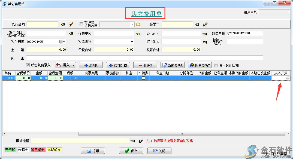The image size is (293, 159).
Task: Toggle the 以含税价录入 checkbox
Action: click(28, 65)
